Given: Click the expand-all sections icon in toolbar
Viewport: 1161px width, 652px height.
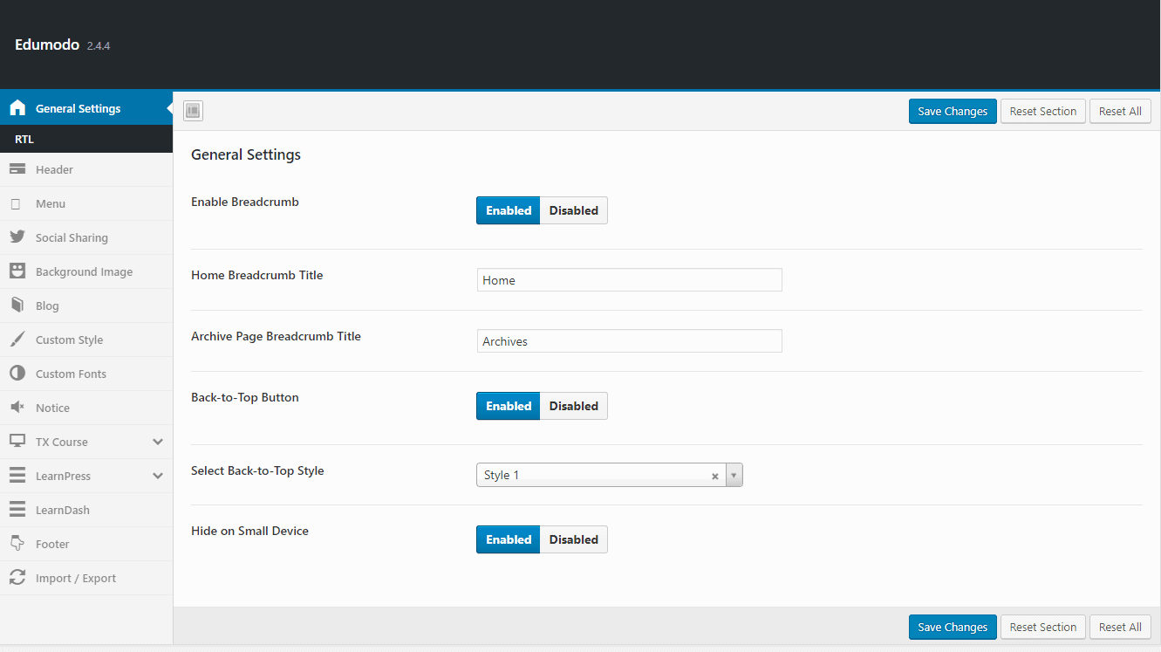Looking at the screenshot, I should point(193,111).
